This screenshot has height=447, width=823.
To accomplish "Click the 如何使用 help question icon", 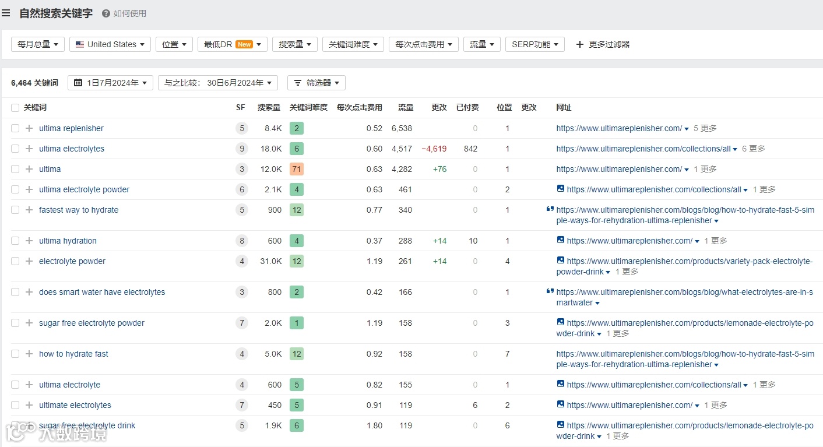I will 106,13.
